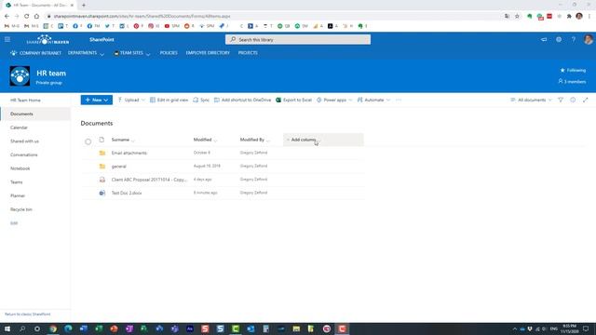Open the taskbar search icon
The width and height of the screenshot is (596, 335).
(x=22, y=328)
